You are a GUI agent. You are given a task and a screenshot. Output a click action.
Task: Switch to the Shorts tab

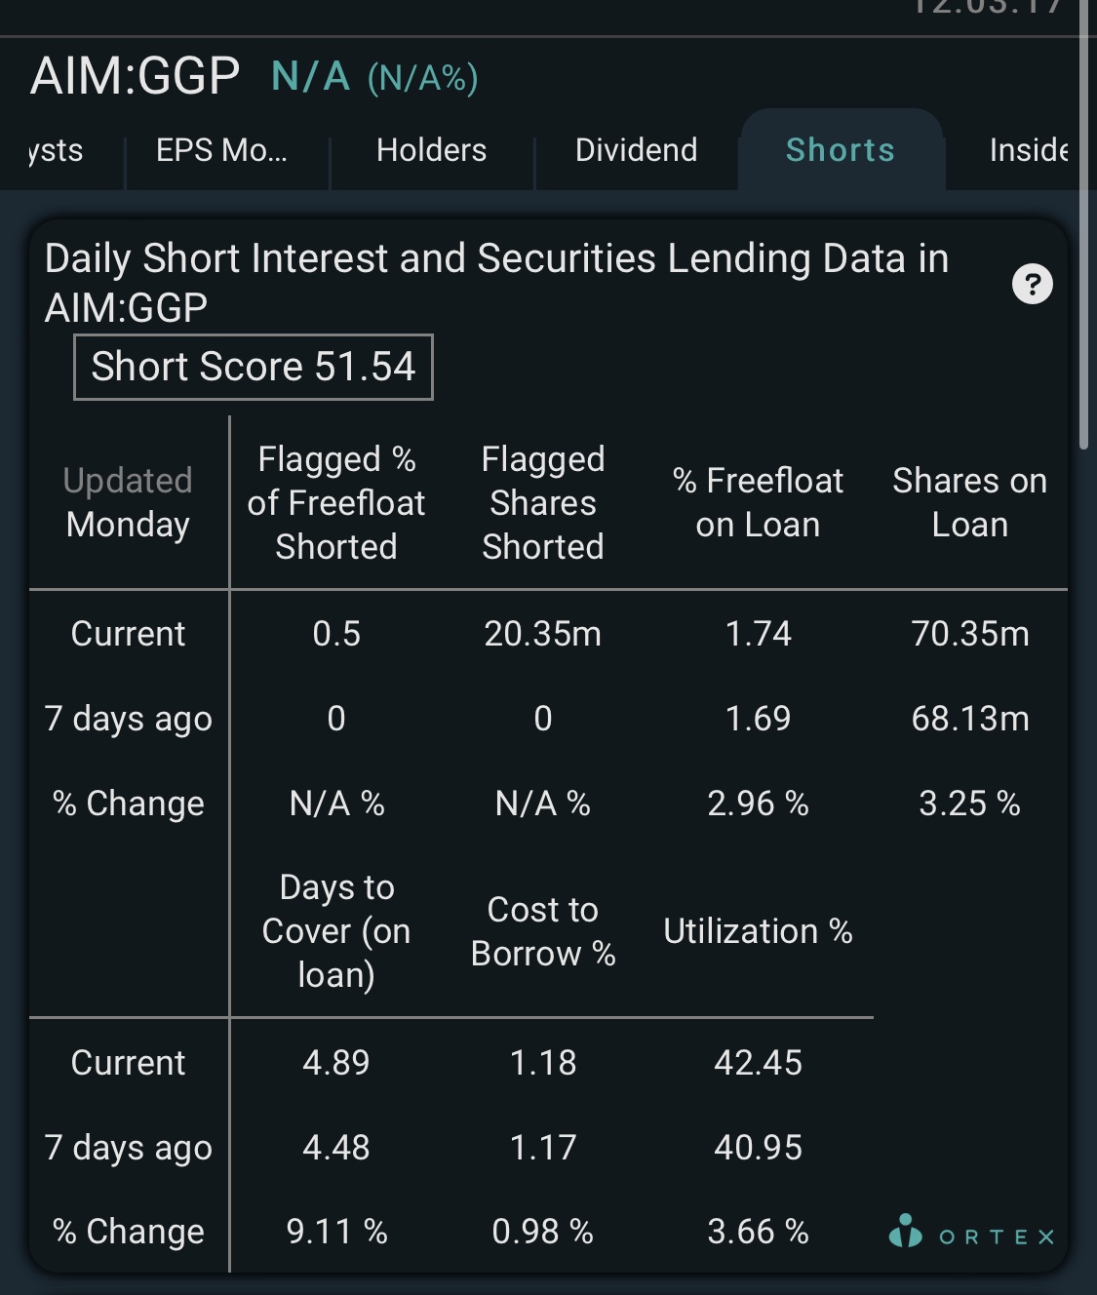(841, 150)
